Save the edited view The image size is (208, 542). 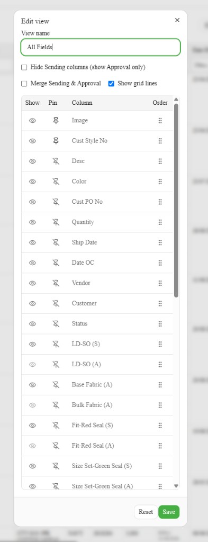(x=169, y=512)
